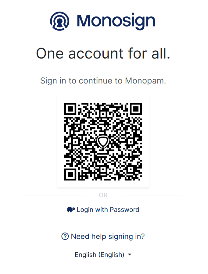This screenshot has height=274, width=208.
Task: Click the shield icon in the QR code center
Action: (103, 142)
